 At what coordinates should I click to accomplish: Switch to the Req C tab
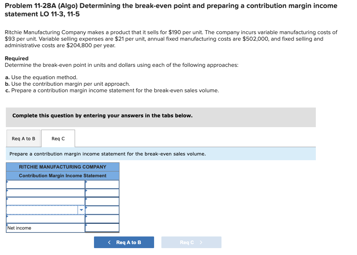58,138
